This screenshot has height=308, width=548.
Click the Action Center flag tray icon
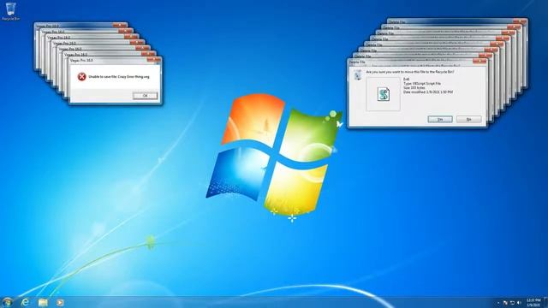pyautogui.click(x=505, y=302)
